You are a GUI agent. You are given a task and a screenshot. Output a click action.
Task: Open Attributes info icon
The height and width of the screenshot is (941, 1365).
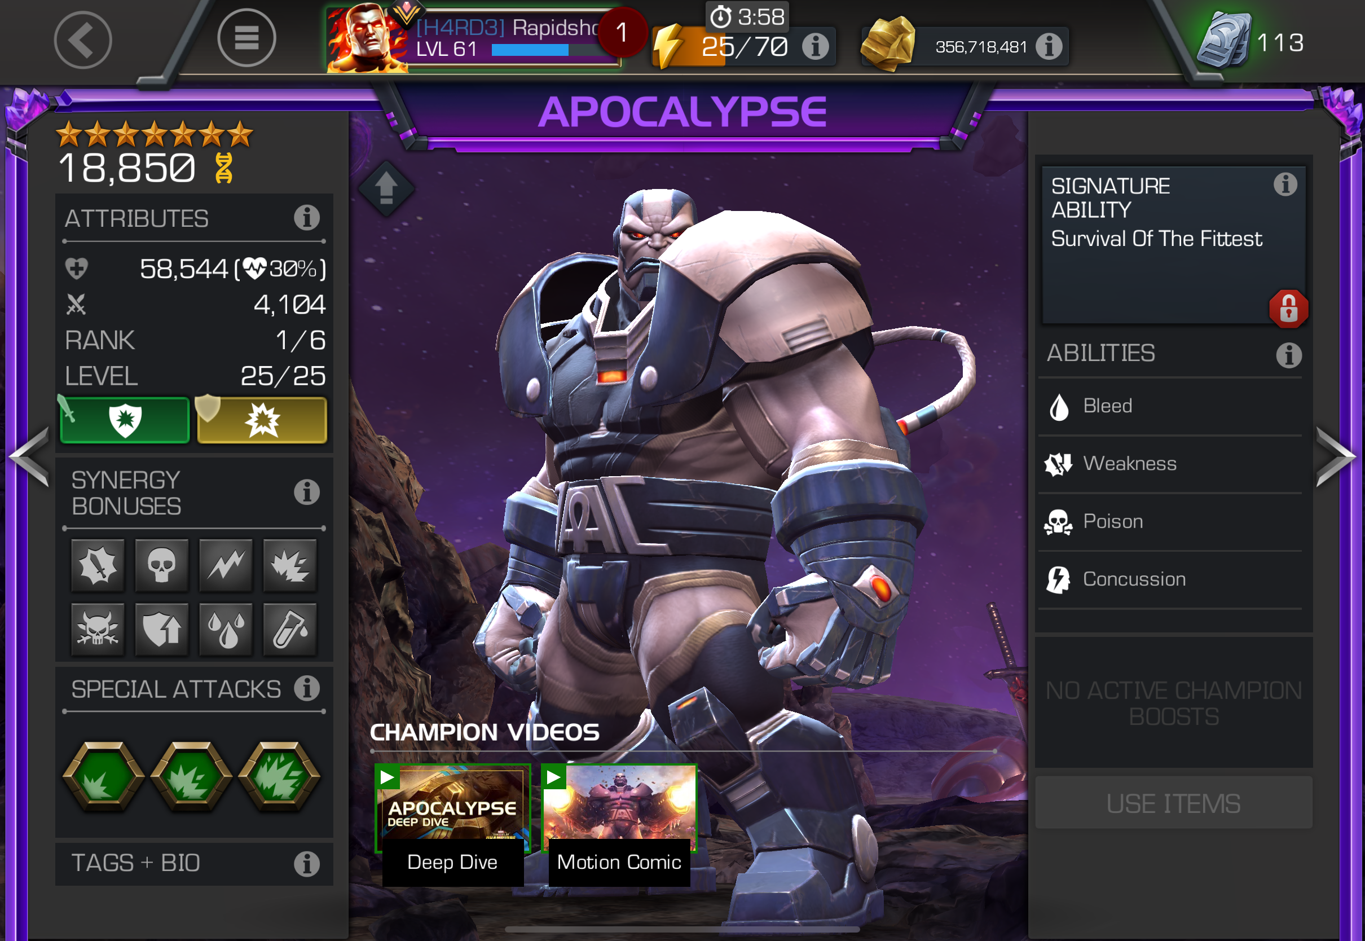tap(307, 218)
